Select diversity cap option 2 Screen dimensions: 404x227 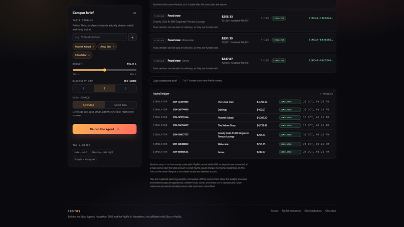pos(104,88)
